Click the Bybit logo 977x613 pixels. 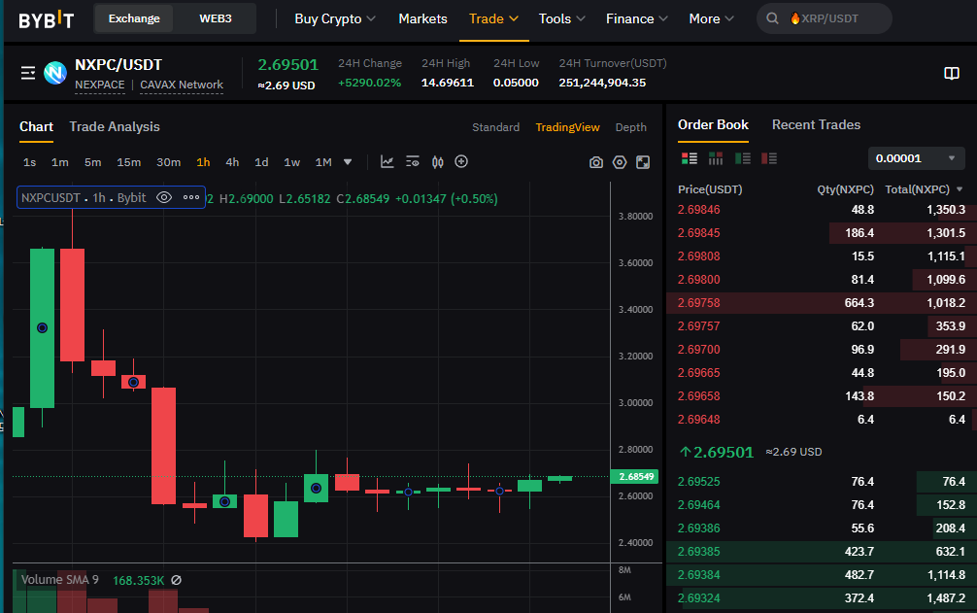coord(46,19)
